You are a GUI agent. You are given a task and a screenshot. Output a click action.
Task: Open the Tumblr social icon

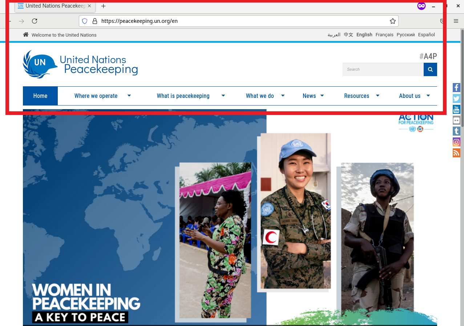[456, 131]
